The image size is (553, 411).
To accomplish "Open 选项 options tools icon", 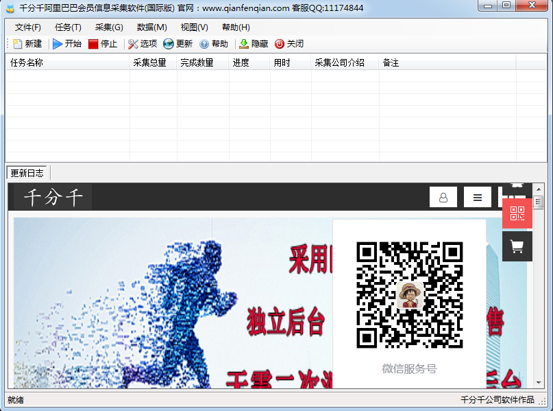I will pos(133,44).
